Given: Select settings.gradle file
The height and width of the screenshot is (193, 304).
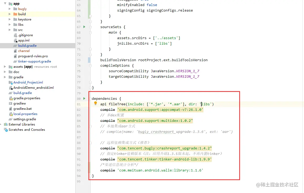Looking at the screenshot, I should pyautogui.click(x=25, y=119).
